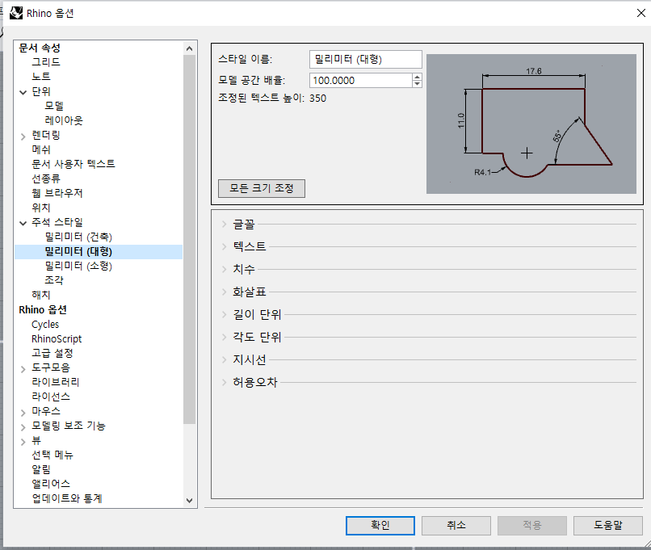This screenshot has width=651, height=550.
Task: Expand the 길이 단위 section
Action: tap(225, 314)
